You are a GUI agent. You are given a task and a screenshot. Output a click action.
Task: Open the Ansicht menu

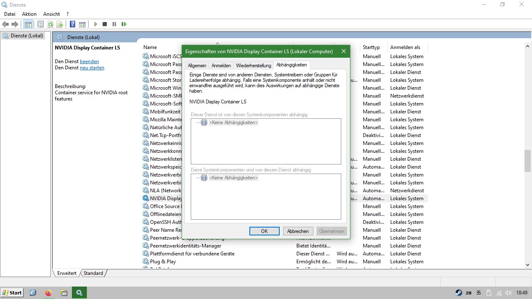tap(52, 14)
